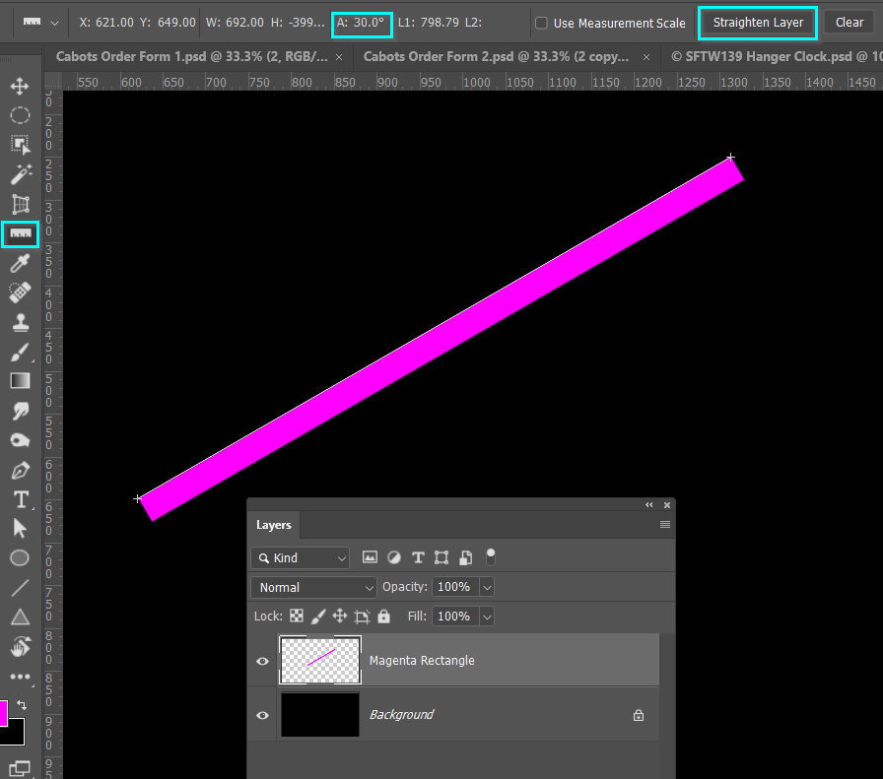Filter layers by adjustment layer icon
The image size is (883, 779).
click(393, 557)
